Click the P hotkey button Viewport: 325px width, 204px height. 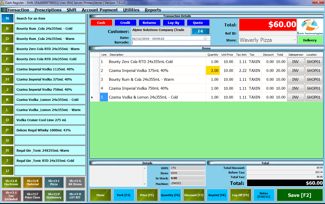7,130
